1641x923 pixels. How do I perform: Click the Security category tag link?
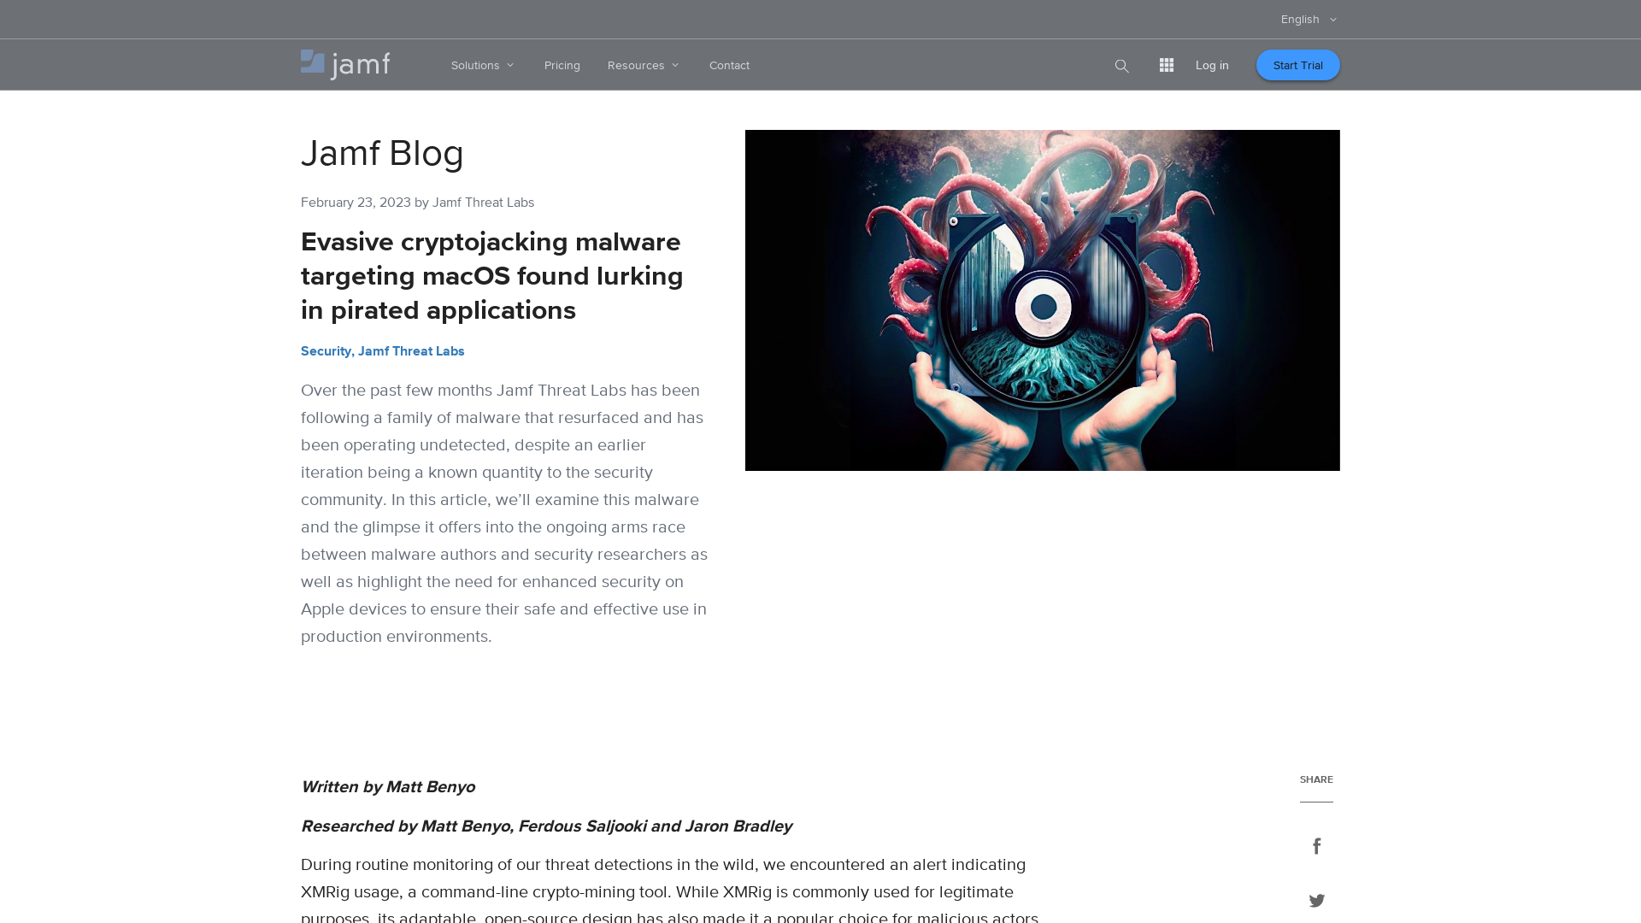pyautogui.click(x=326, y=350)
